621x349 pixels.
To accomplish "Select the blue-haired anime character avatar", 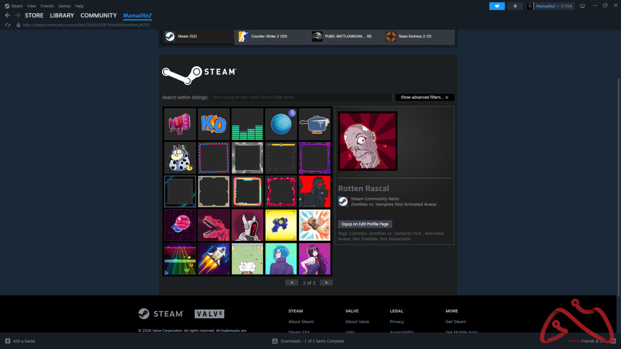I will (x=281, y=259).
